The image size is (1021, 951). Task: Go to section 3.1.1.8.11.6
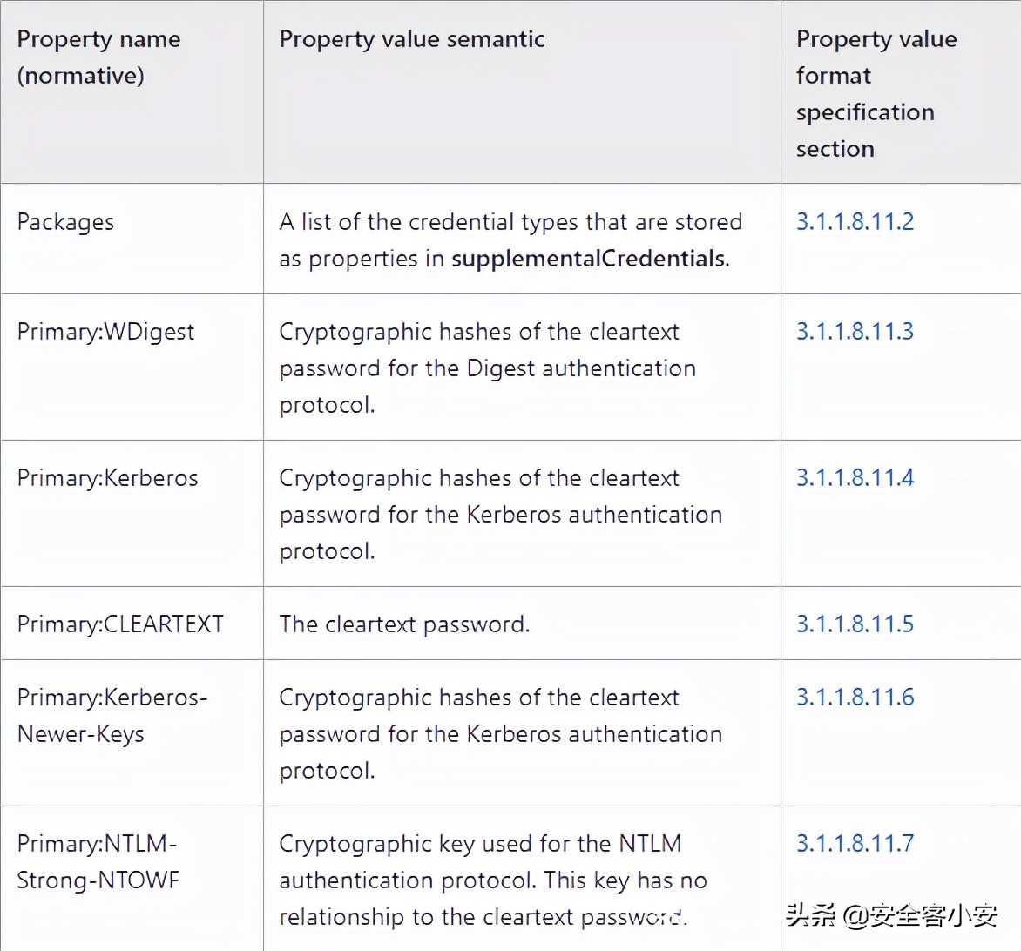(x=855, y=698)
